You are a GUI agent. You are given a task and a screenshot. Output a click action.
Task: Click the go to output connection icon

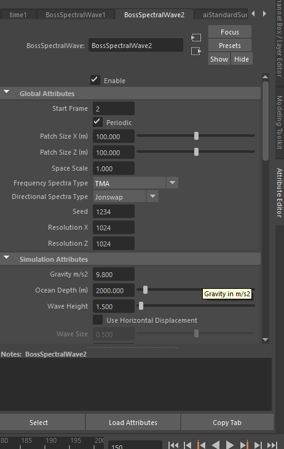point(196,51)
